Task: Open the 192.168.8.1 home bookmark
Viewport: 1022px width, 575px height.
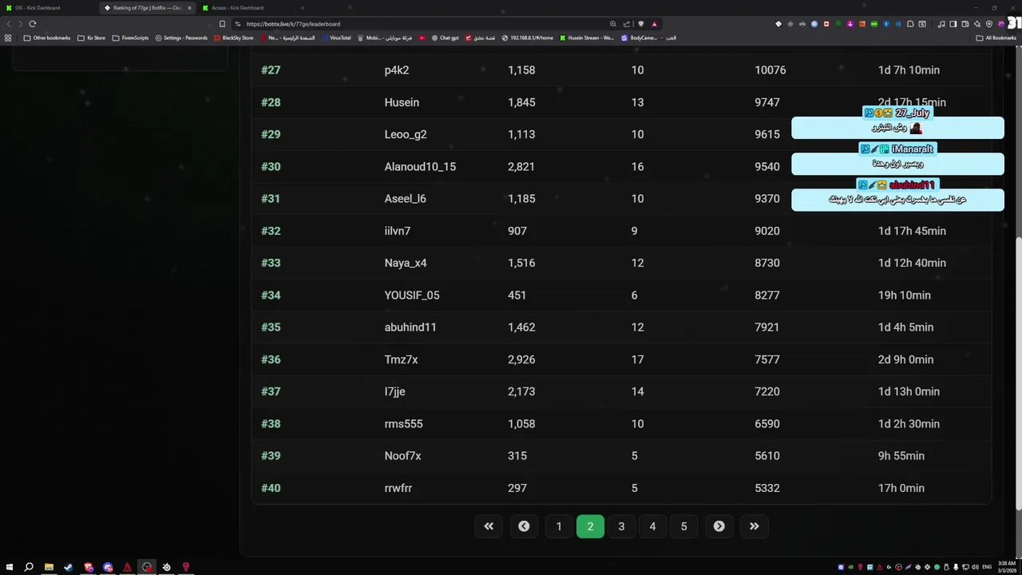Action: click(527, 38)
